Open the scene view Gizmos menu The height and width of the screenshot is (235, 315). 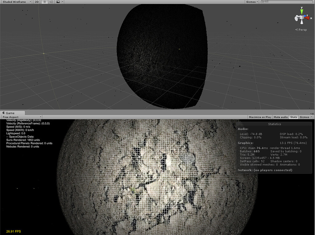click(251, 2)
